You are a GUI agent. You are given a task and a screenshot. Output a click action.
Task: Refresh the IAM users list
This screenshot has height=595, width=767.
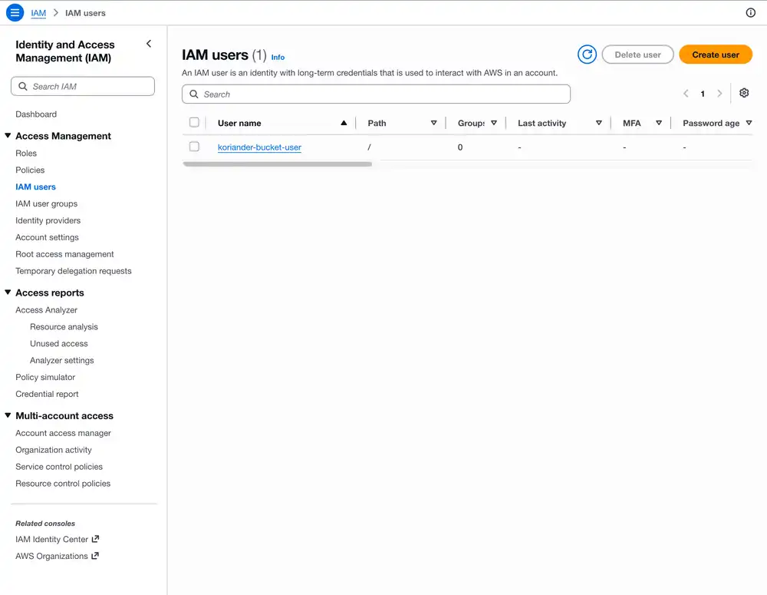click(587, 55)
